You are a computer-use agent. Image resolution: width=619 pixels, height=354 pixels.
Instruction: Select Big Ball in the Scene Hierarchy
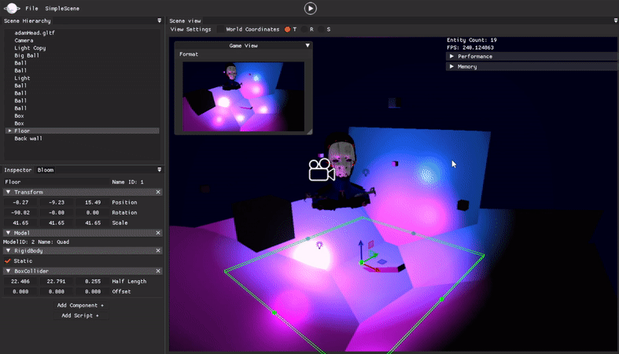click(27, 56)
